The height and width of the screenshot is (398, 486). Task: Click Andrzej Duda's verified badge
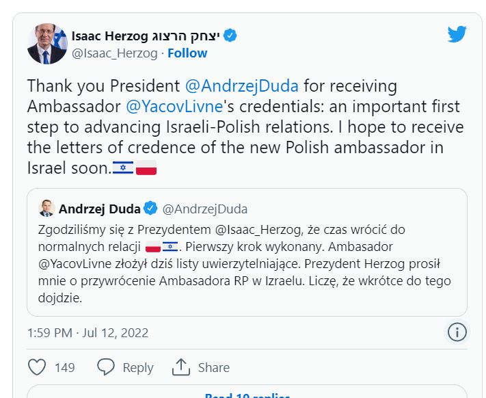pos(150,209)
